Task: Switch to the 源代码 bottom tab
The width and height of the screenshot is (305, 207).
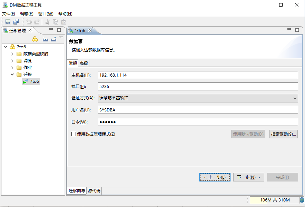Action: pos(94,191)
